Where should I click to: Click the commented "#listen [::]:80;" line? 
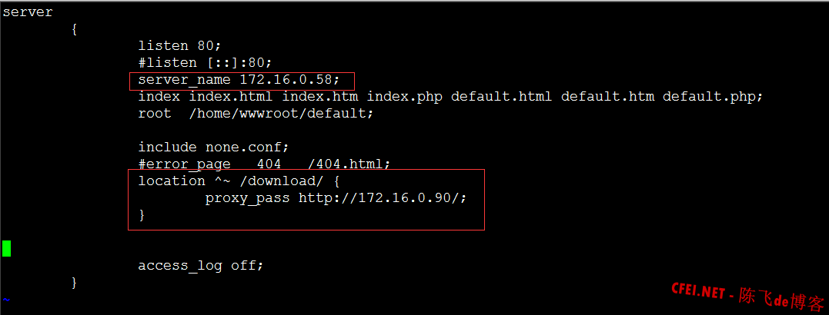(205, 63)
